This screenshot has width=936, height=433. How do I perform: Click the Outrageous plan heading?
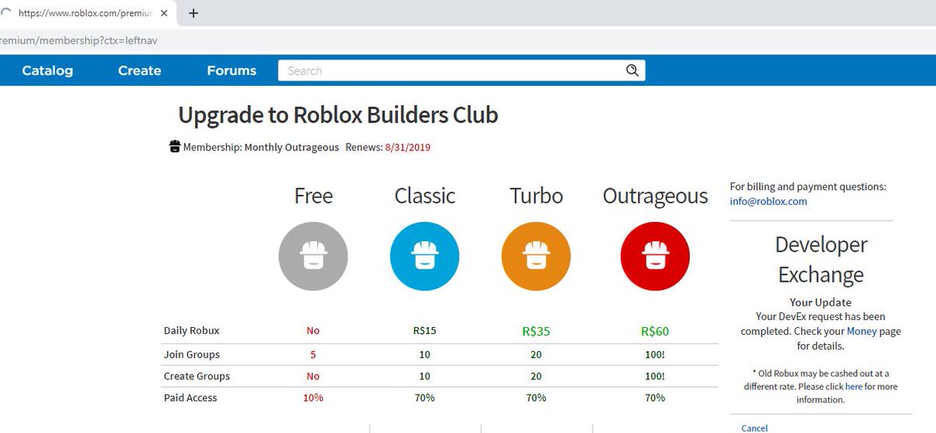[655, 197]
